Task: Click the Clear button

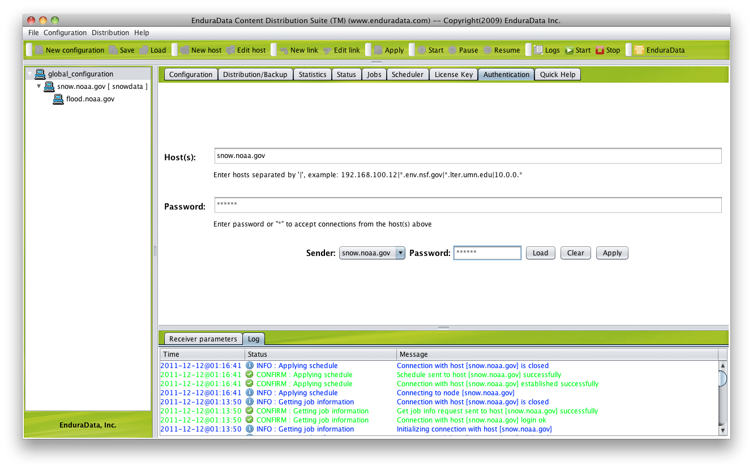Action: coord(576,253)
